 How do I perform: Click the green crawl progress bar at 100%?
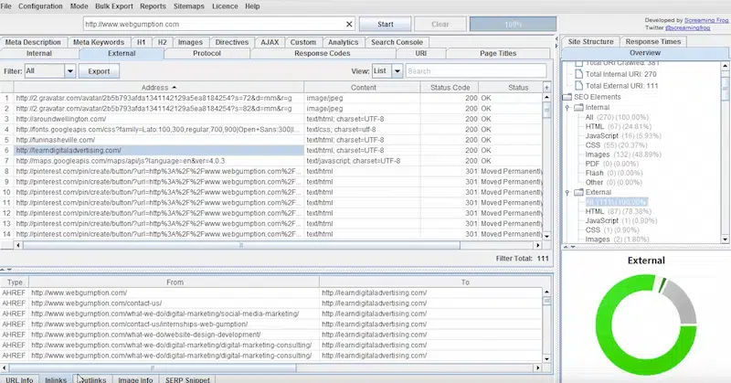pos(513,25)
